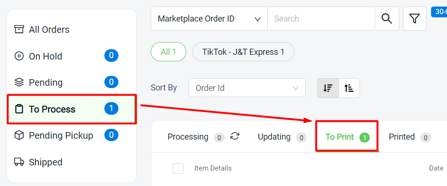Open the funnel filter icon

click(x=415, y=19)
